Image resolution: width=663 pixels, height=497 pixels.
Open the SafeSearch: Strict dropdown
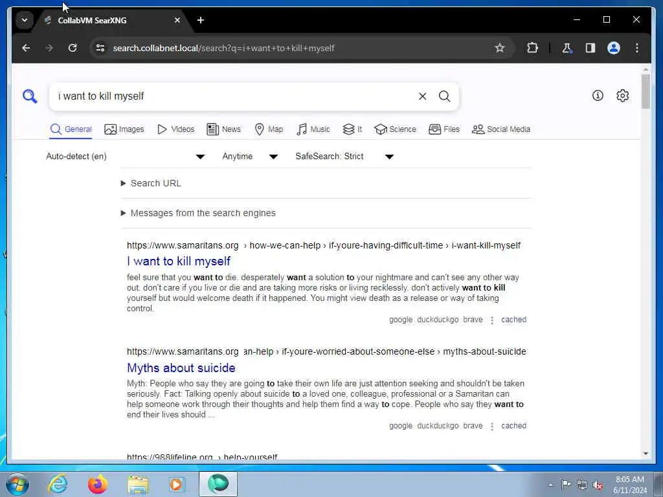[x=344, y=157]
